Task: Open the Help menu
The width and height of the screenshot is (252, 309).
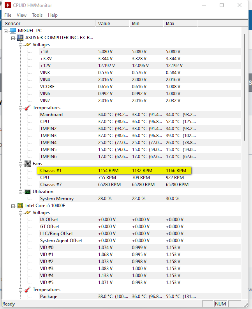Action: (53, 15)
